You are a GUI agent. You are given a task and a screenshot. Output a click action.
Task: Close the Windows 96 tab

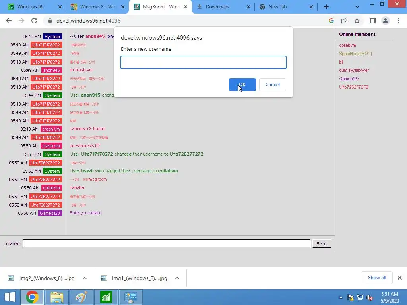coord(60,7)
